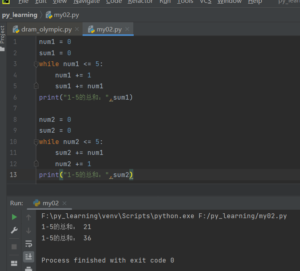Viewport: 300px width, 271px height.
Task: Click the restore layout icon in Run panel
Action: (x=14, y=263)
